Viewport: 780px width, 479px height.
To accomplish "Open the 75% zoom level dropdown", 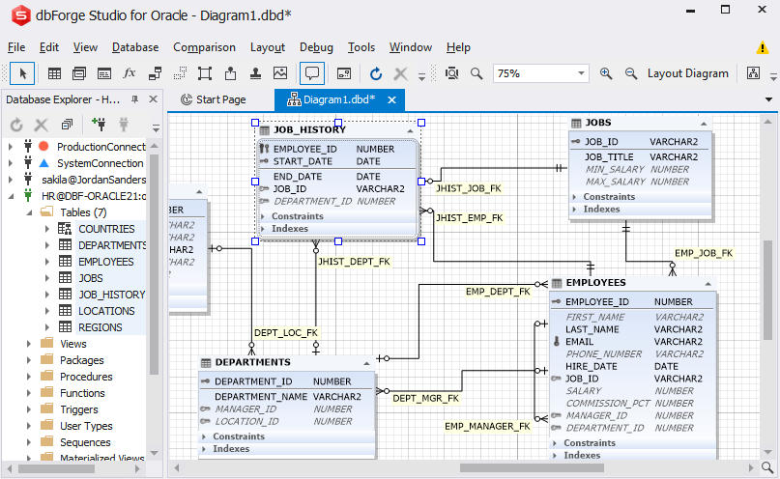I will 581,73.
